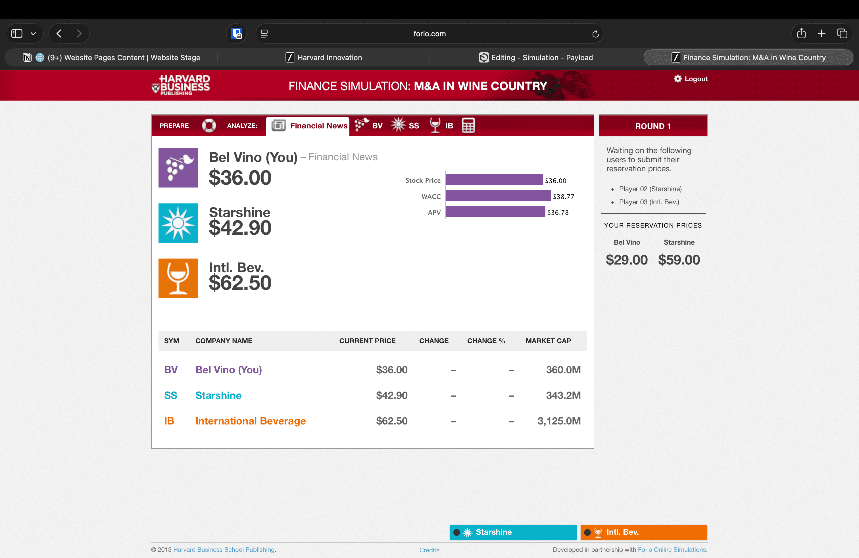Reload the page using the refresh icon
This screenshot has width=859, height=558.
595,34
